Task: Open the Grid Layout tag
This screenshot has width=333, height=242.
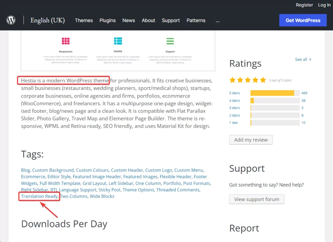Action: click(95, 183)
